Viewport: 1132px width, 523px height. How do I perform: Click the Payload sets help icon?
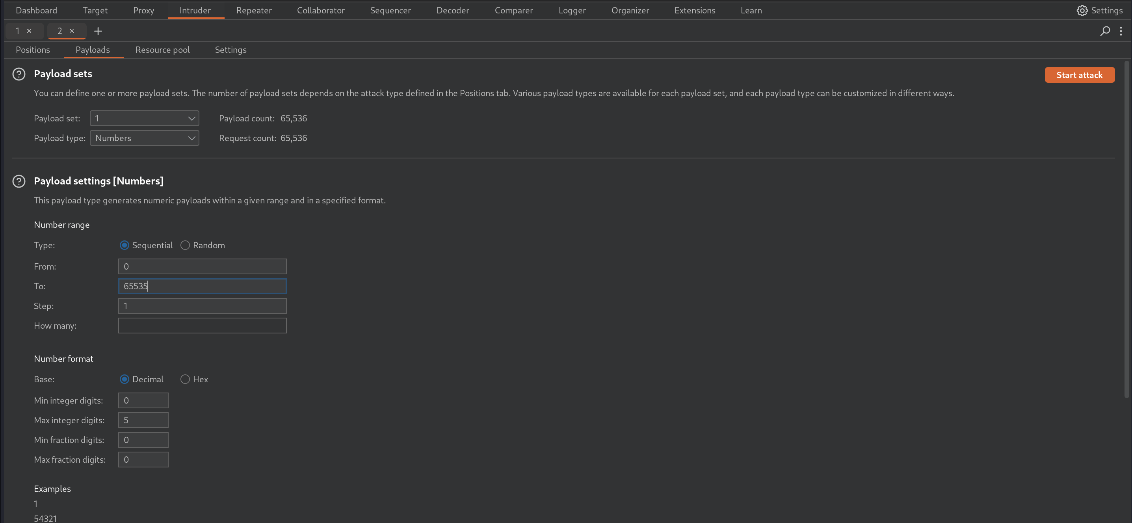point(19,74)
